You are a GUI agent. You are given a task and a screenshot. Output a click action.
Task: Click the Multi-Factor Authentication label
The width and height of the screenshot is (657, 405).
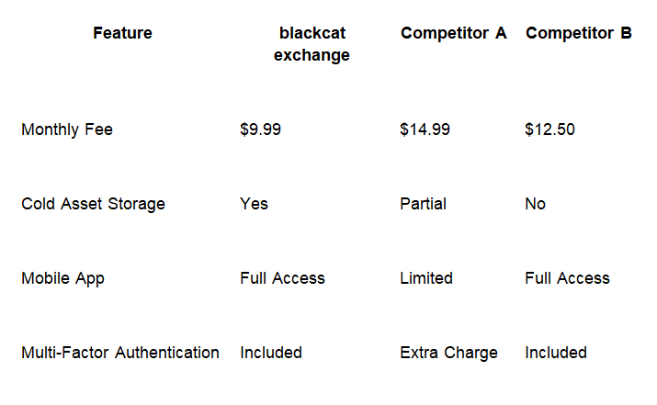coord(120,353)
